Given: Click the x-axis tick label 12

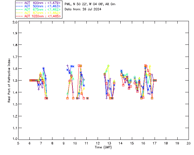Looking at the screenshot, I should coord(98,143).
